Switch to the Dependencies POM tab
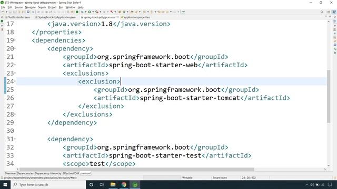Viewport: 337px width, 189px height. [25, 173]
